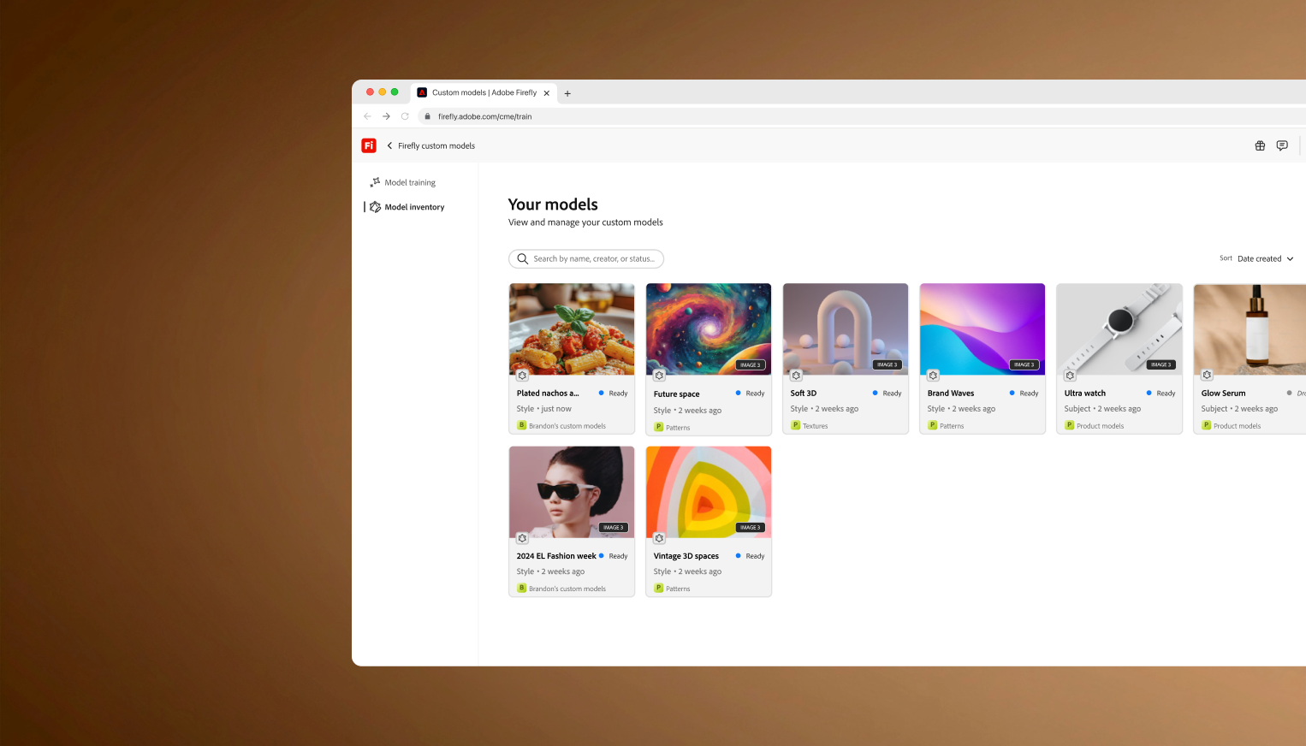Click the Patterns project link under Future space
The height and width of the screenshot is (746, 1306).
click(677, 427)
